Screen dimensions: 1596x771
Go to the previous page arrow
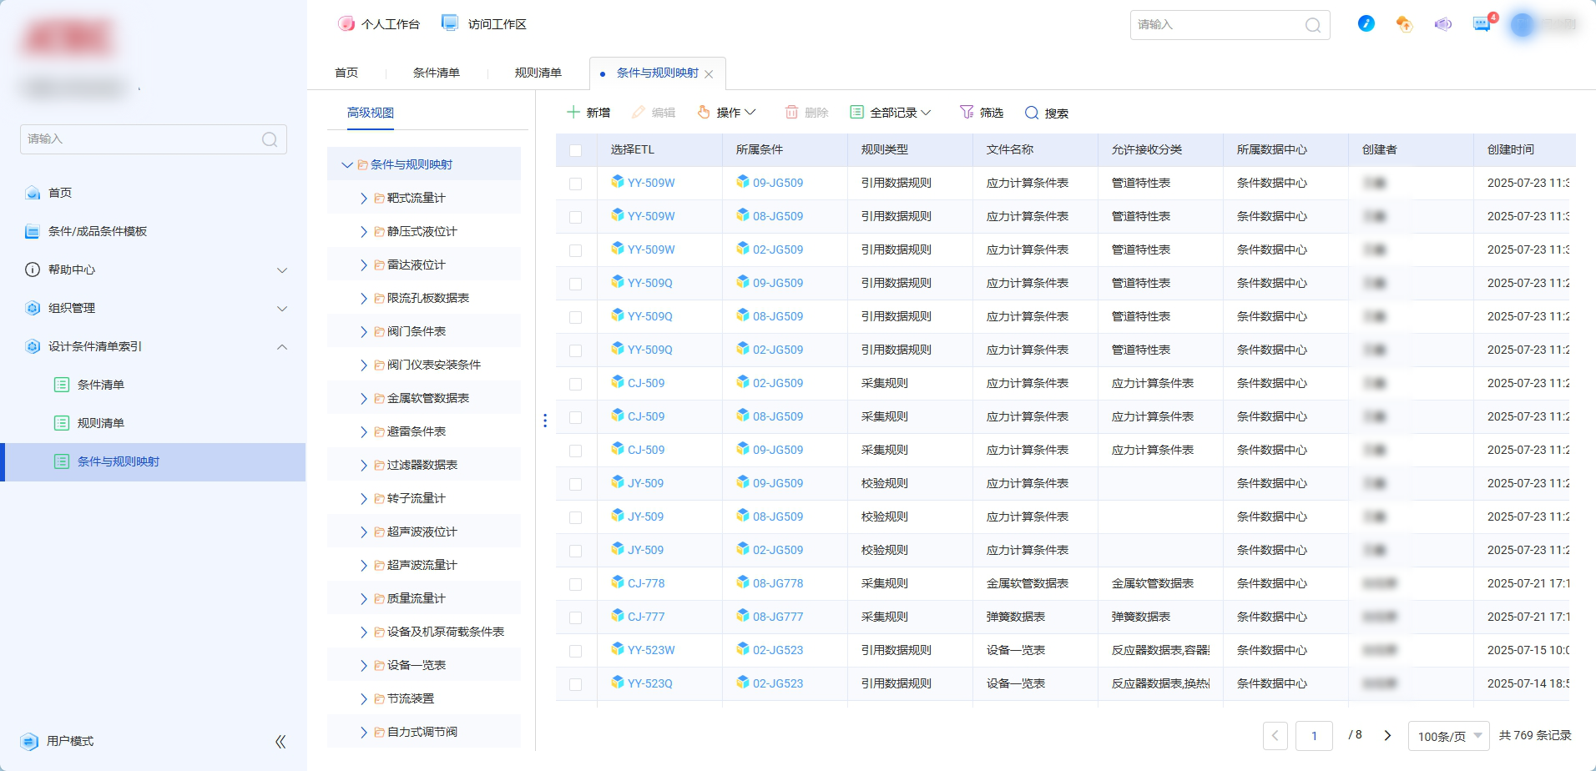coord(1275,736)
